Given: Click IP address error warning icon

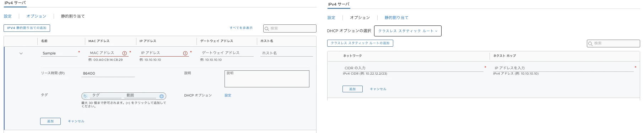Looking at the screenshot, I should [185, 53].
